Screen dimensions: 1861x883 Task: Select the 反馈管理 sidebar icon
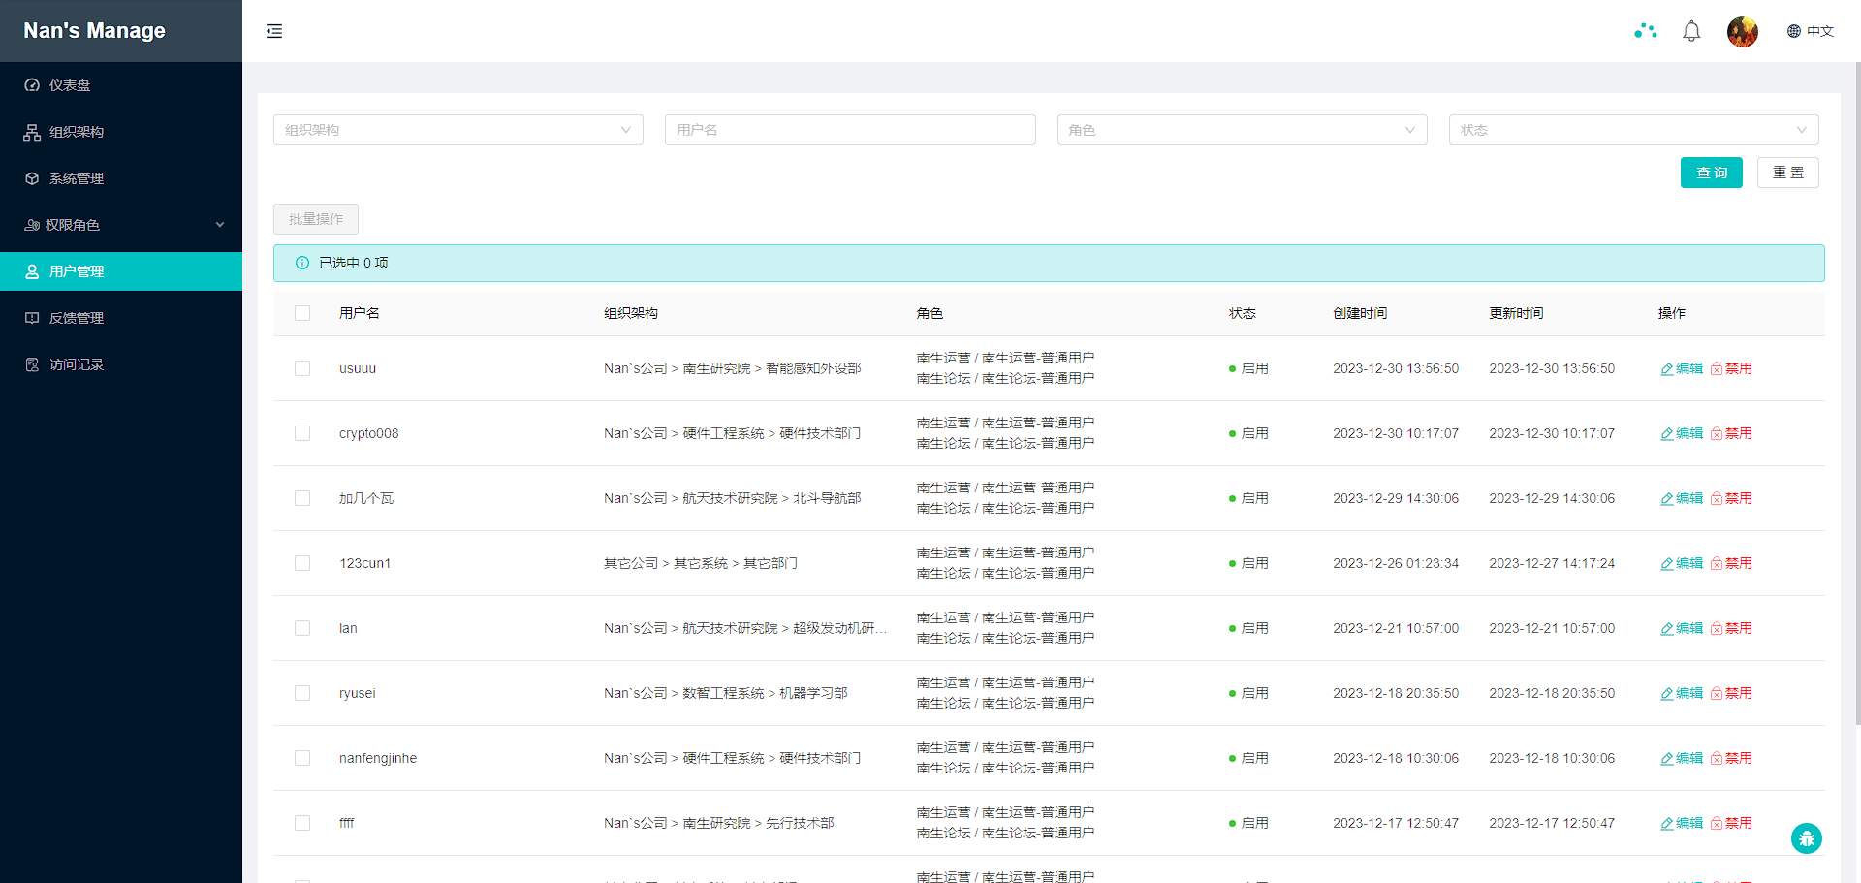click(32, 317)
